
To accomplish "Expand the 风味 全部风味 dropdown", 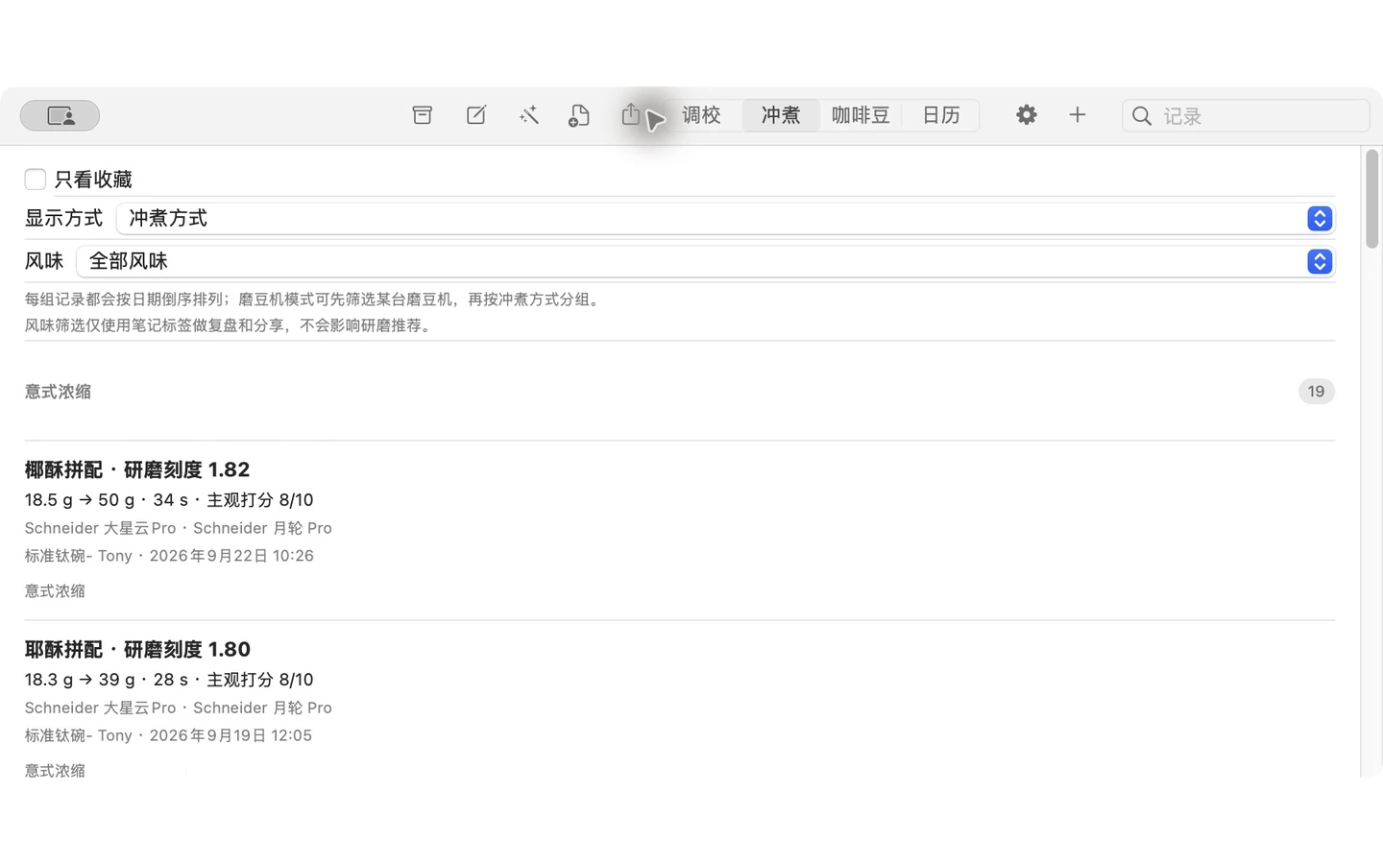I will point(706,261).
